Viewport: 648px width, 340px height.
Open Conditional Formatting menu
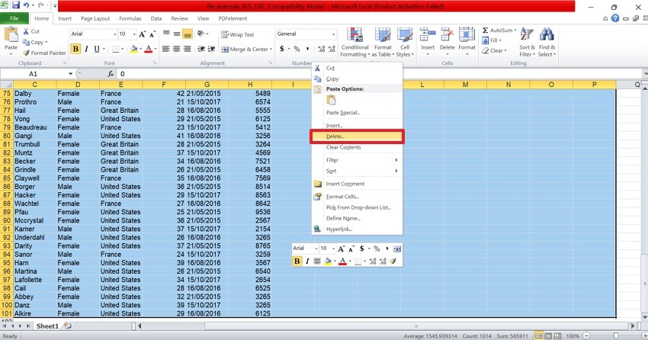click(x=354, y=42)
